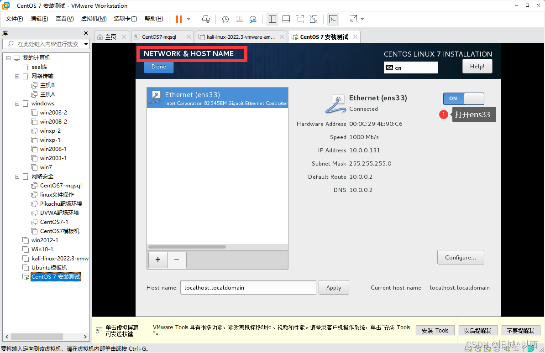Open the 选项卡(T) menu
545x353 pixels.
[x=126, y=19]
